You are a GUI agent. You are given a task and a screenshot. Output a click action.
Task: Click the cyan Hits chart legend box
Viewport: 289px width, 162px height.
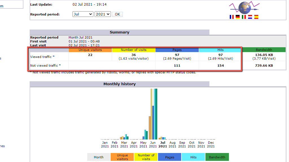point(193,157)
